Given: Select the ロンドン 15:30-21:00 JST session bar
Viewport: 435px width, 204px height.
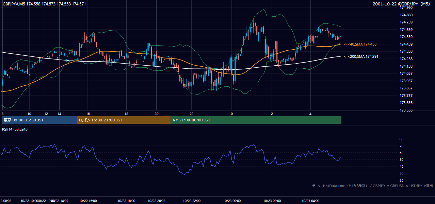Looking at the screenshot, I should point(124,120).
